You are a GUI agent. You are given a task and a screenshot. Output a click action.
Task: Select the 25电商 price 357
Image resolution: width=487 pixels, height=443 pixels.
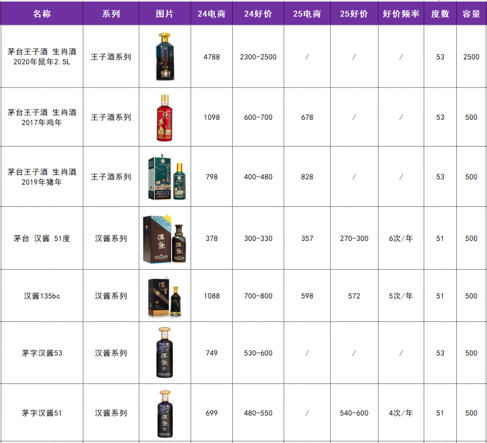click(x=307, y=238)
